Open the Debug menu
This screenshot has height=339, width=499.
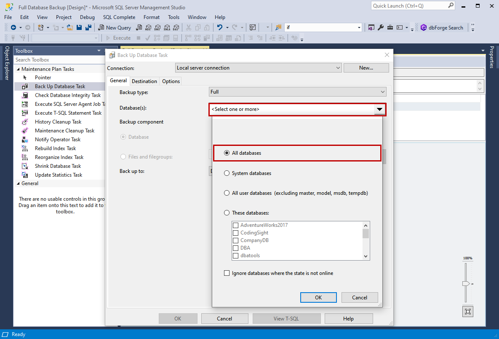tap(87, 17)
